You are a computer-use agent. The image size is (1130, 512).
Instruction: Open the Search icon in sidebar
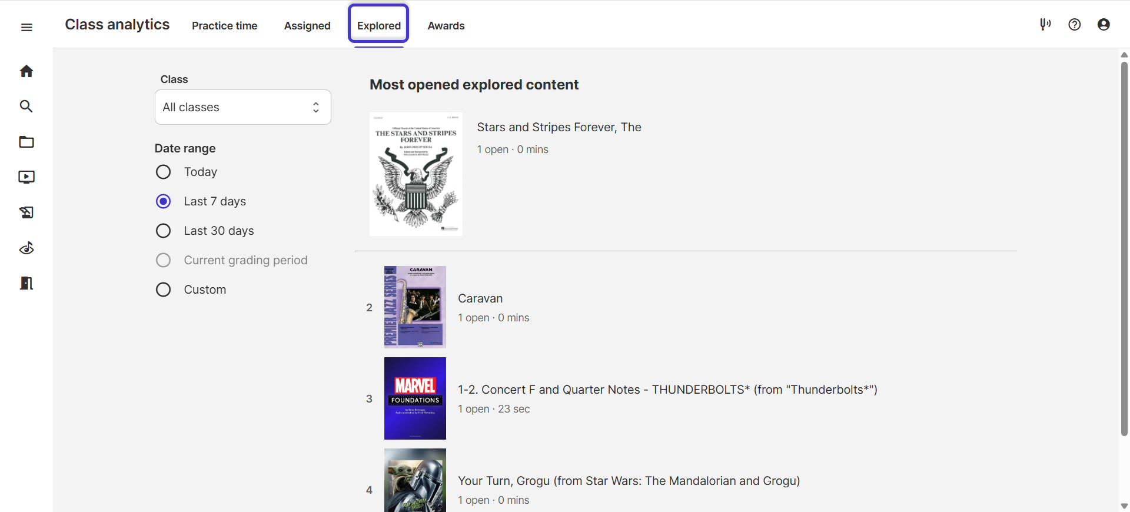click(26, 107)
